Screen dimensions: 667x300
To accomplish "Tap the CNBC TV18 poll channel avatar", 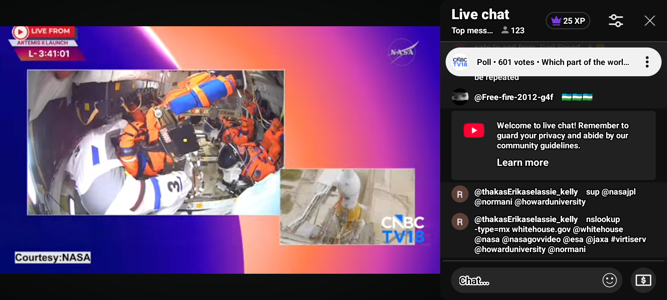I will (460, 62).
